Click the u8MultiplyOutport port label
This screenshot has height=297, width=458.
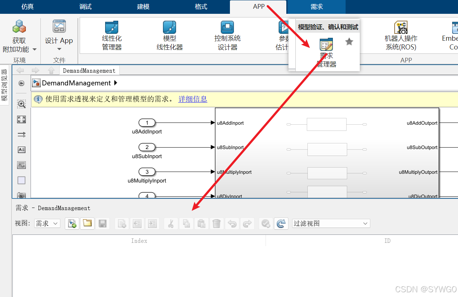[x=418, y=172]
